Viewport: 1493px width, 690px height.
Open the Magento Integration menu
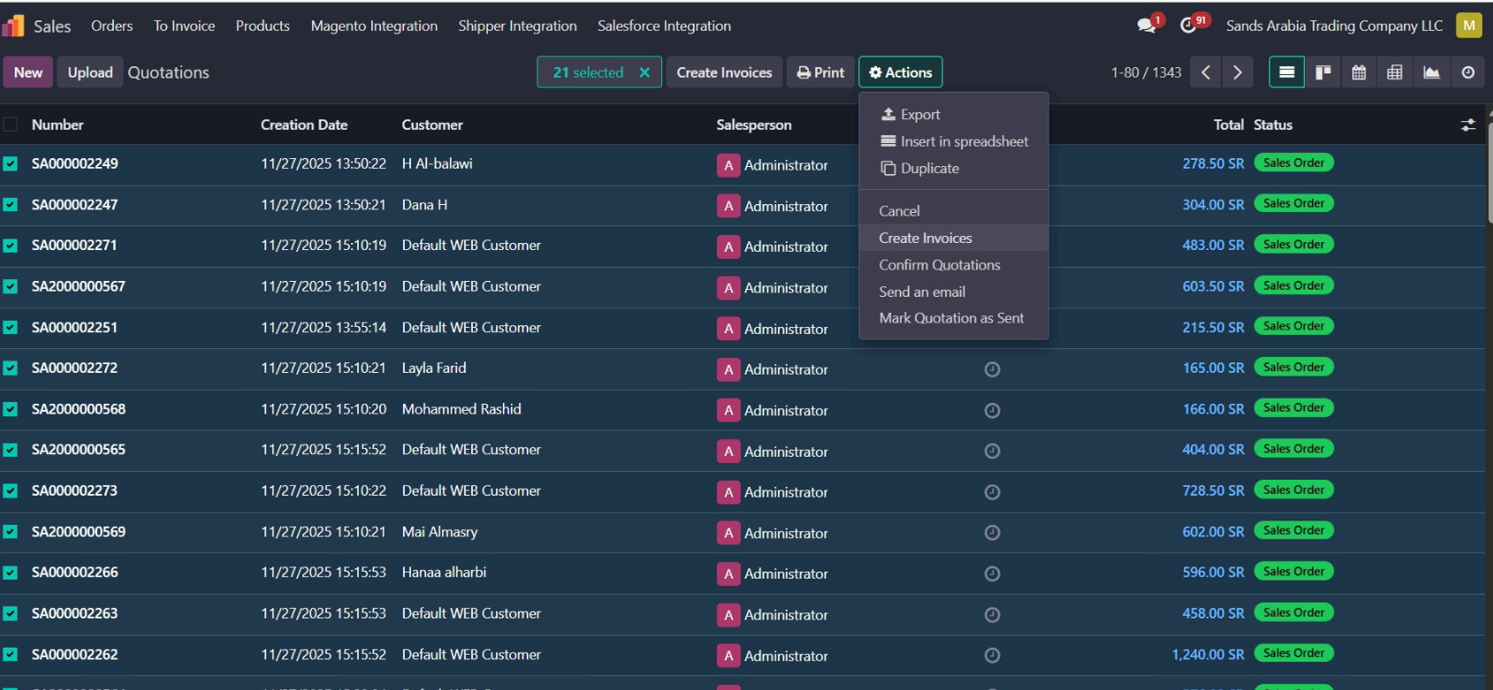(374, 26)
